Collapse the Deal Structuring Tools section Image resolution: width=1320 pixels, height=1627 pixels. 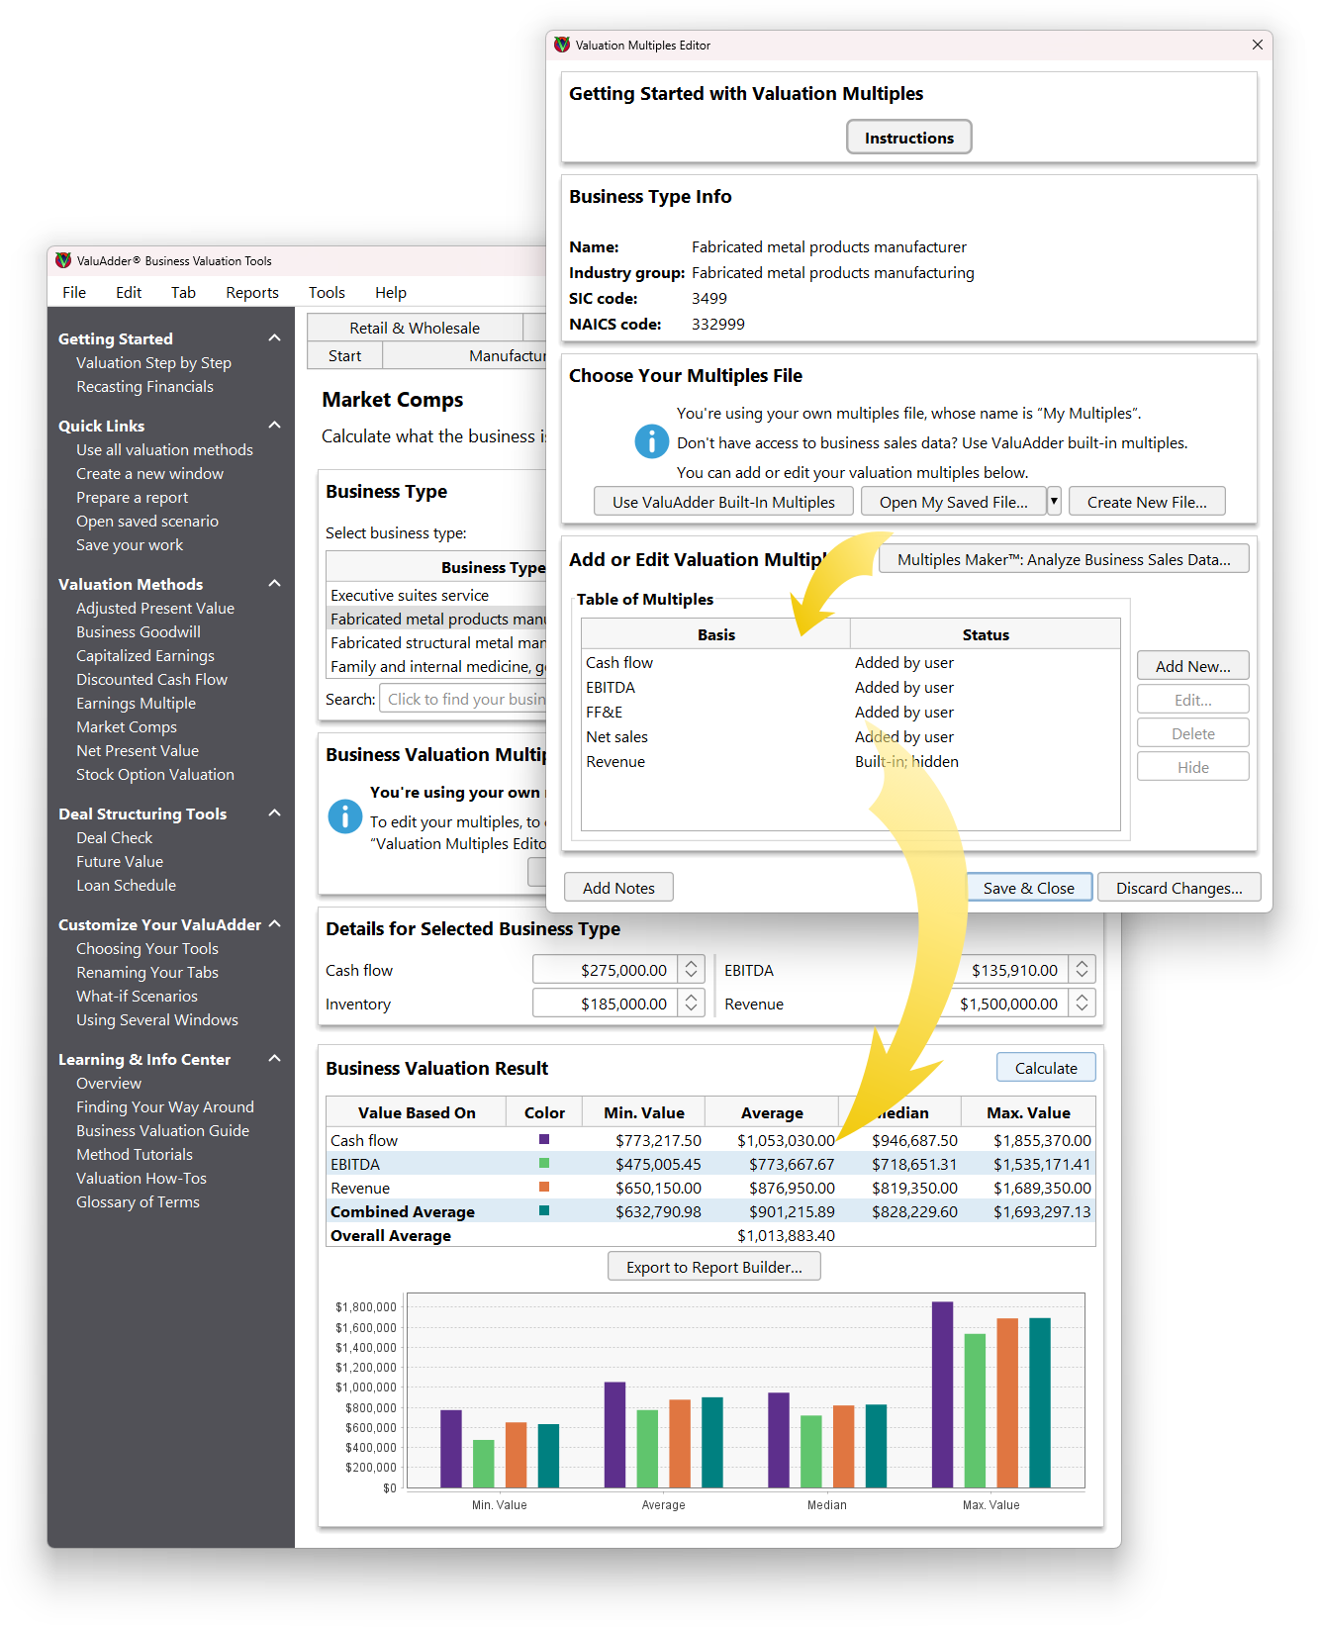coord(275,813)
